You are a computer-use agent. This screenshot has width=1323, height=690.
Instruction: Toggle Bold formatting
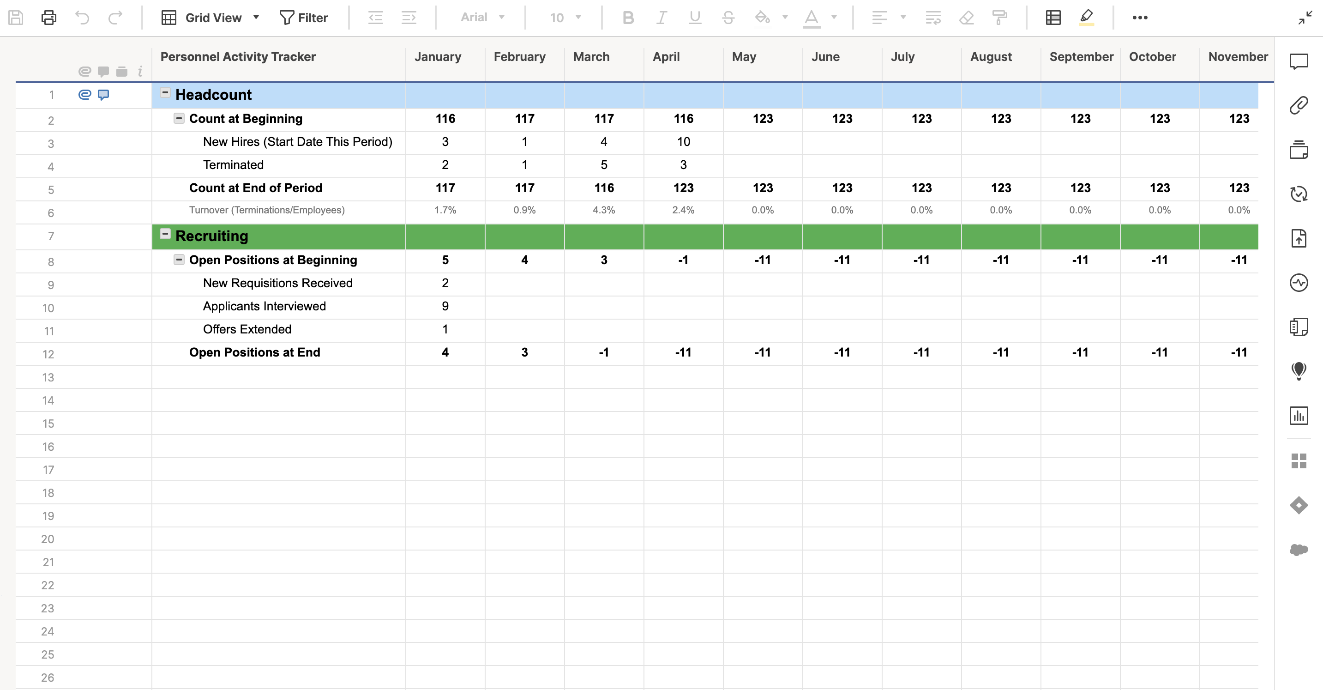628,18
